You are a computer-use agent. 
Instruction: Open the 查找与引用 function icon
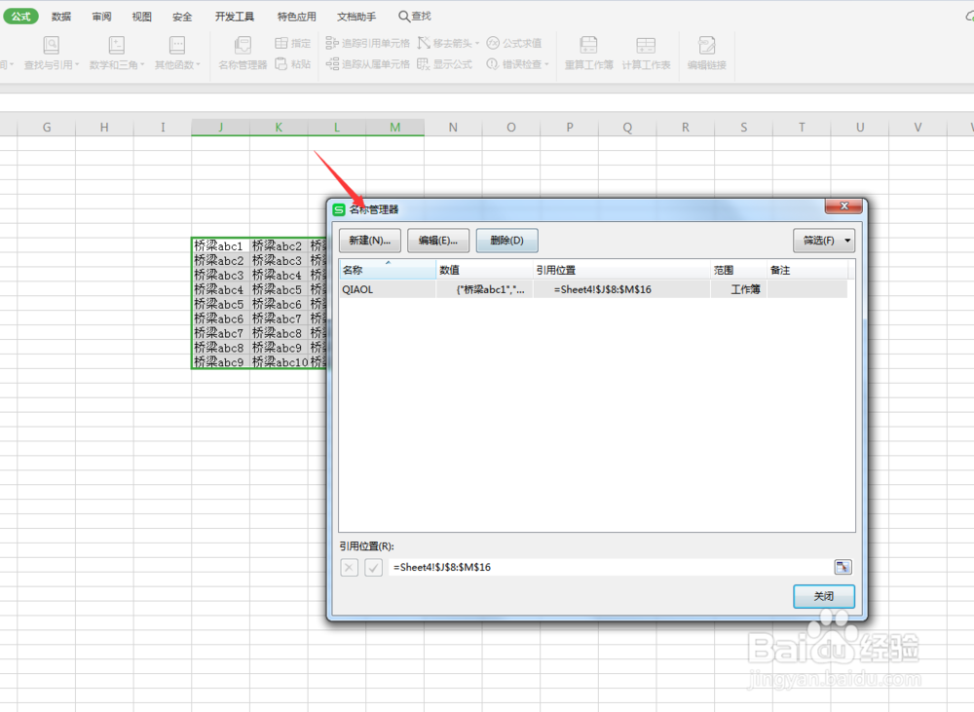[51, 46]
